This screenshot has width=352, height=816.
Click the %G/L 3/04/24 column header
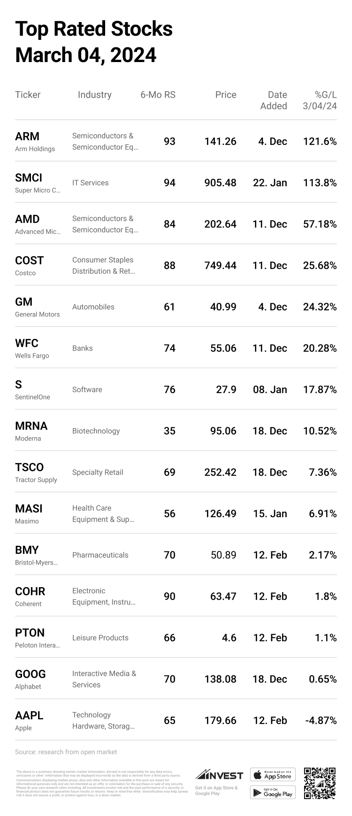(x=320, y=101)
